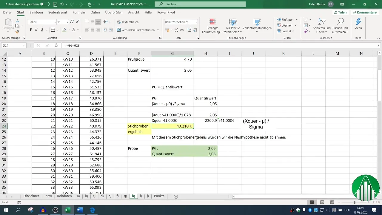Click the Clear eraser icon
This screenshot has width=382, height=215.
[x=306, y=31]
